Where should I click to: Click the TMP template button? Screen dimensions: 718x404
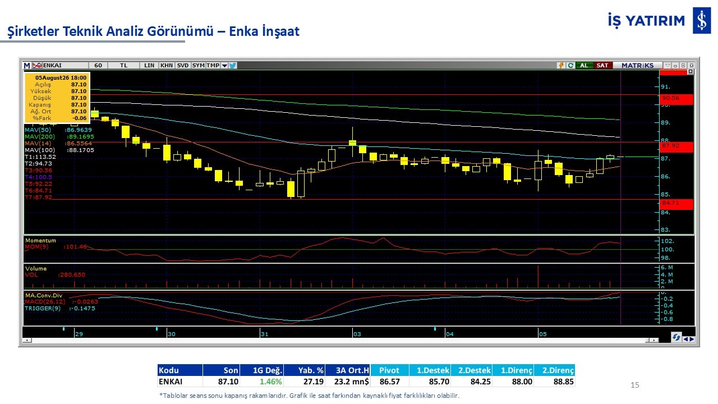(x=213, y=65)
